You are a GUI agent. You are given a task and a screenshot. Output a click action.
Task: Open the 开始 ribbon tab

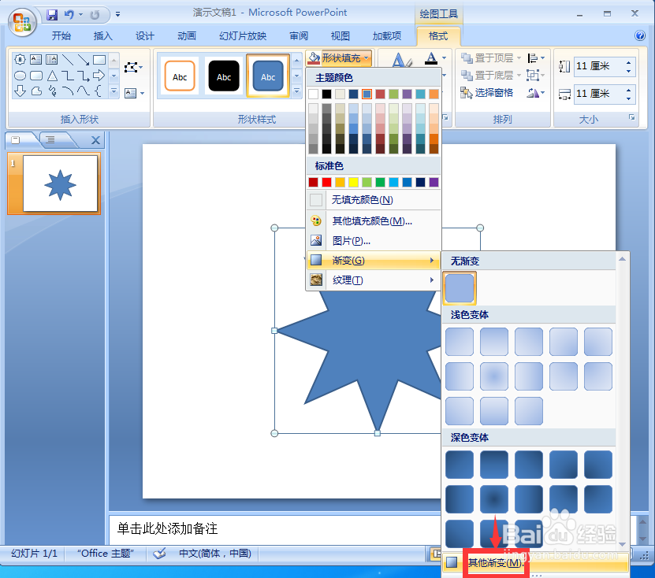[x=61, y=36]
